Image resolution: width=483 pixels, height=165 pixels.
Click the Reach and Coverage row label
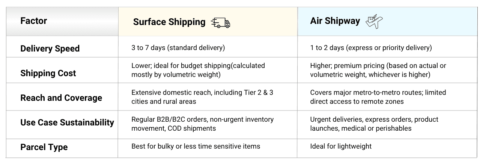point(61,98)
